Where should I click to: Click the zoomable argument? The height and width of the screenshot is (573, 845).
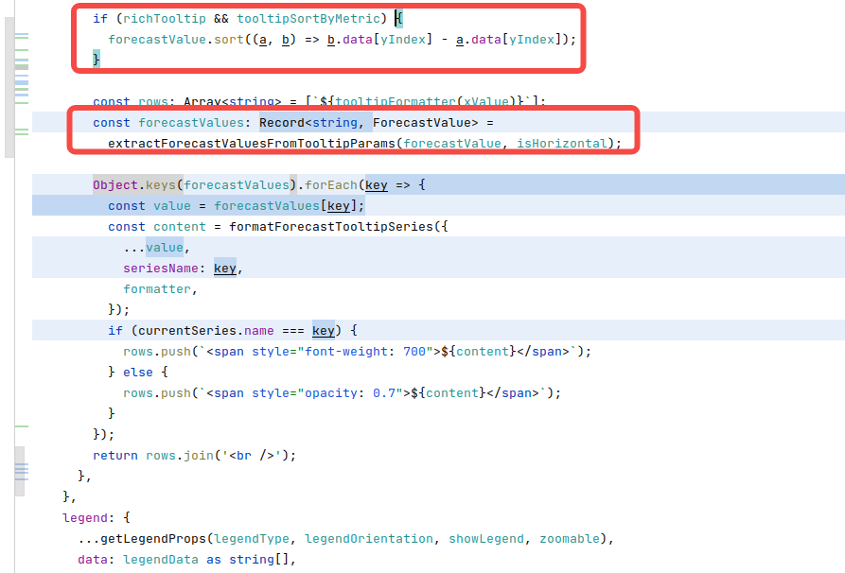point(569,539)
